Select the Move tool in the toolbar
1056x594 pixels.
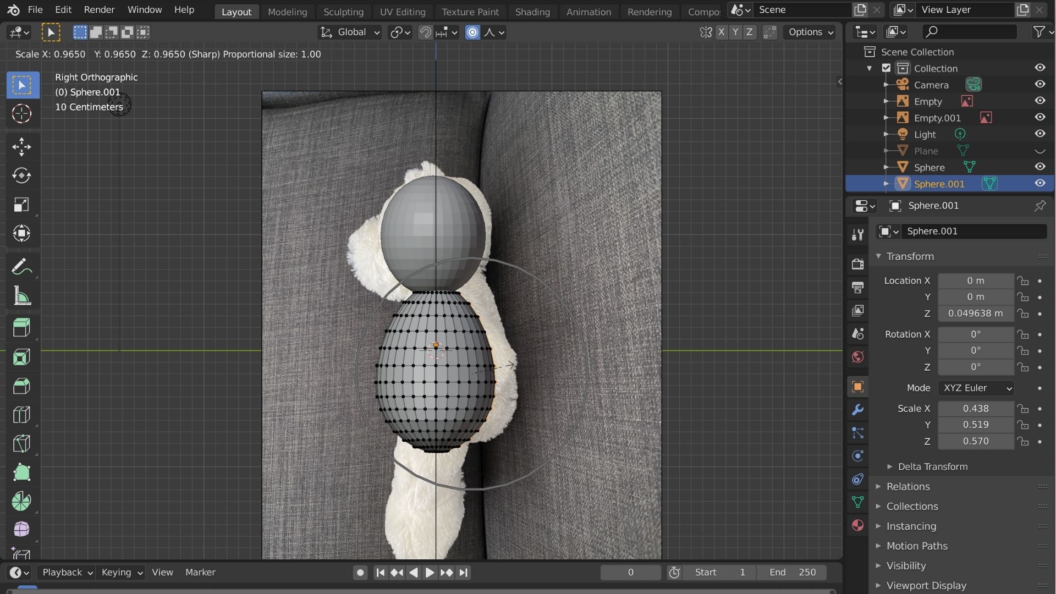coord(22,147)
